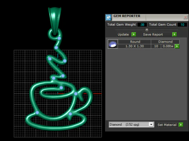Screen dimensions: 189x141
Task: Click the Total Gem Weight value .08
Action: pos(142,25)
